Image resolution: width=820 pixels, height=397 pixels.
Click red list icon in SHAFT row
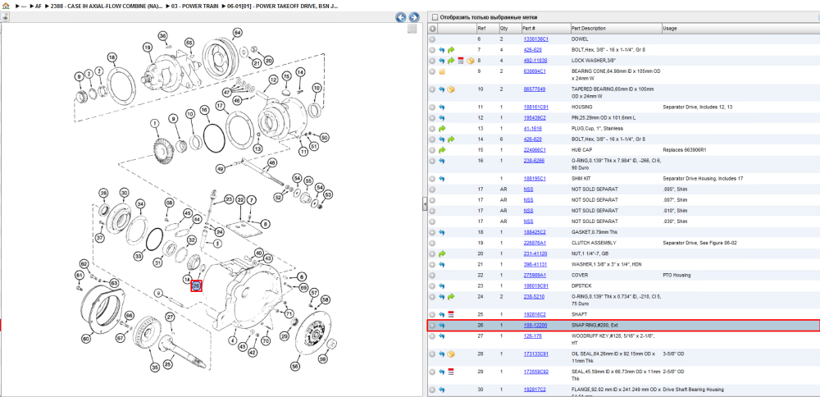click(451, 314)
